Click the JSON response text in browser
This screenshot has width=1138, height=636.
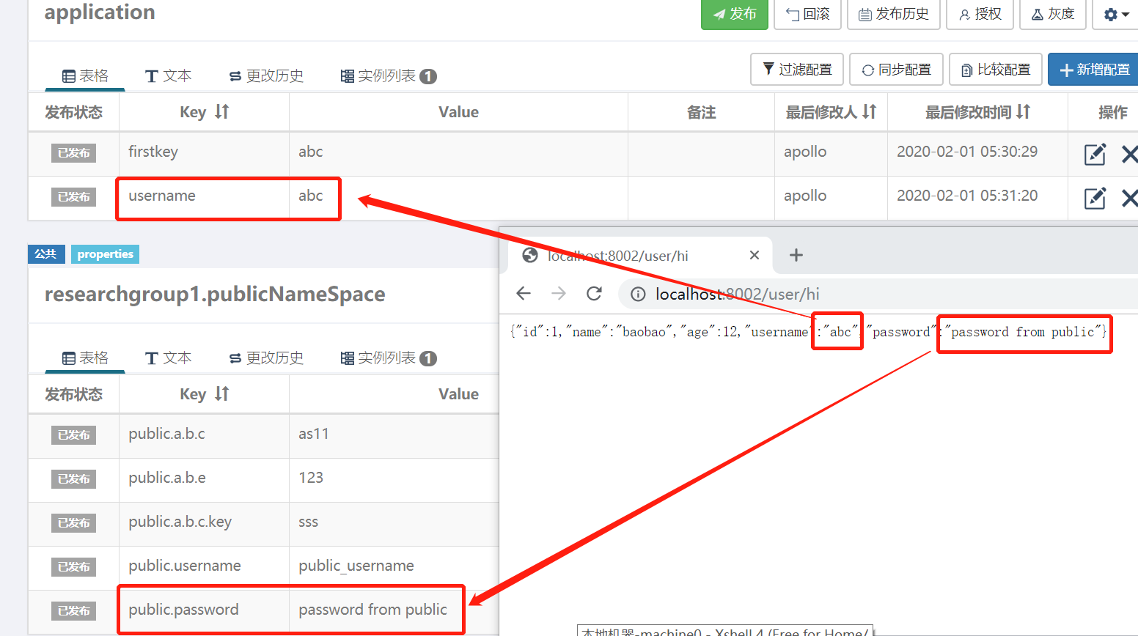coord(808,332)
